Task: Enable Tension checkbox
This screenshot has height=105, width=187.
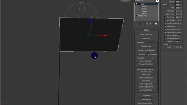Action: [165, 41]
